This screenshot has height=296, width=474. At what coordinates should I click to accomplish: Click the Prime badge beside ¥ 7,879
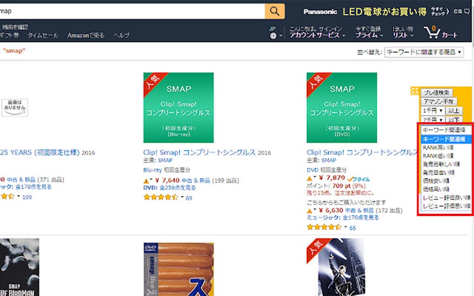click(359, 179)
